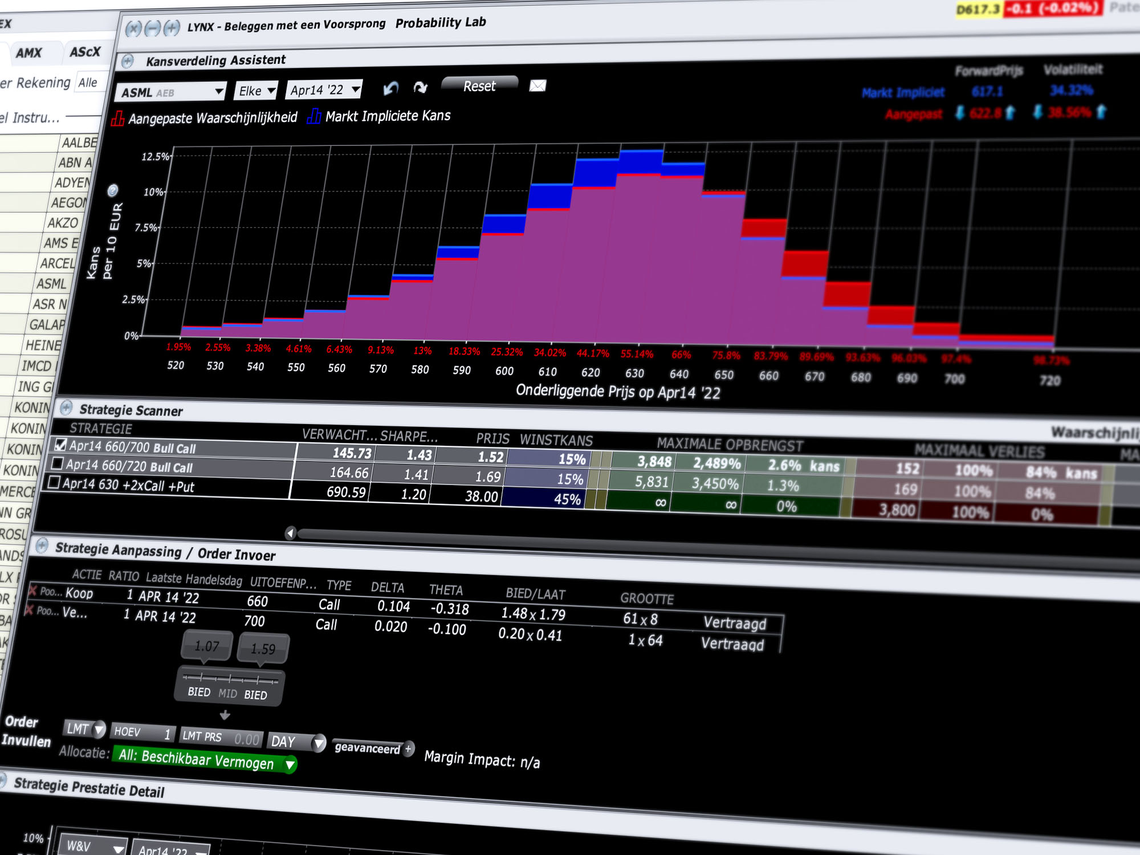
Task: Lower the adjusted forward price with down arrow
Action: coord(960,113)
